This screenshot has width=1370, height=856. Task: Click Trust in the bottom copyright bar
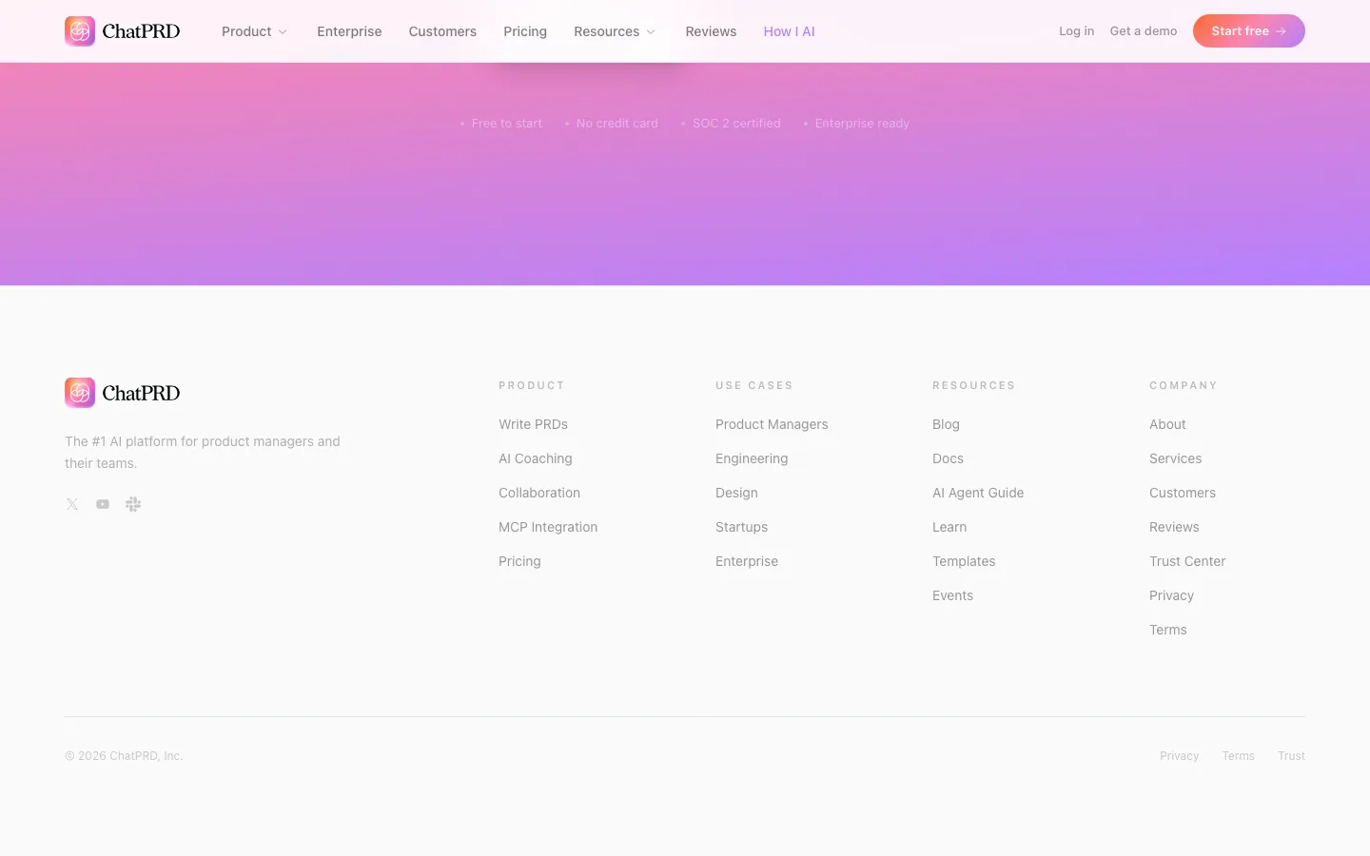coord(1291,756)
